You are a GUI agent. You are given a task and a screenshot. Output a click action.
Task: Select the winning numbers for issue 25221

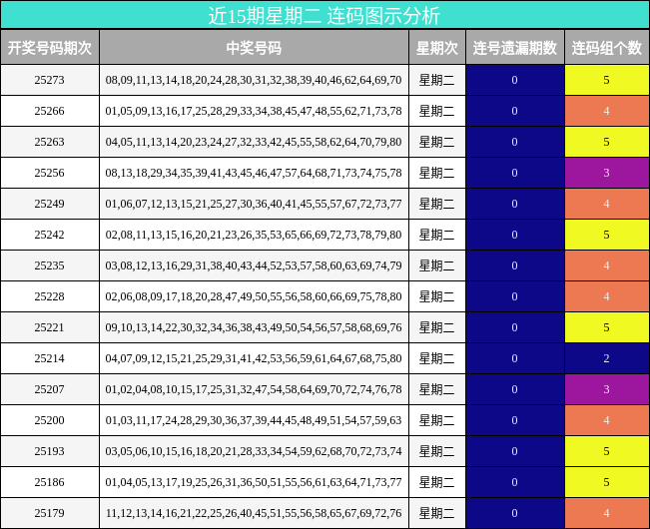coord(254,327)
